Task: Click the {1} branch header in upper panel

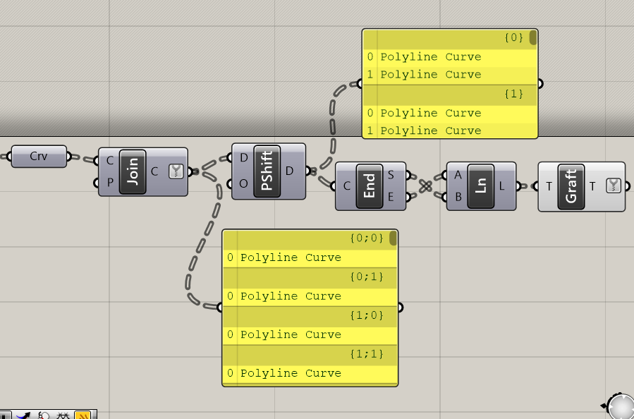Action: 450,94
